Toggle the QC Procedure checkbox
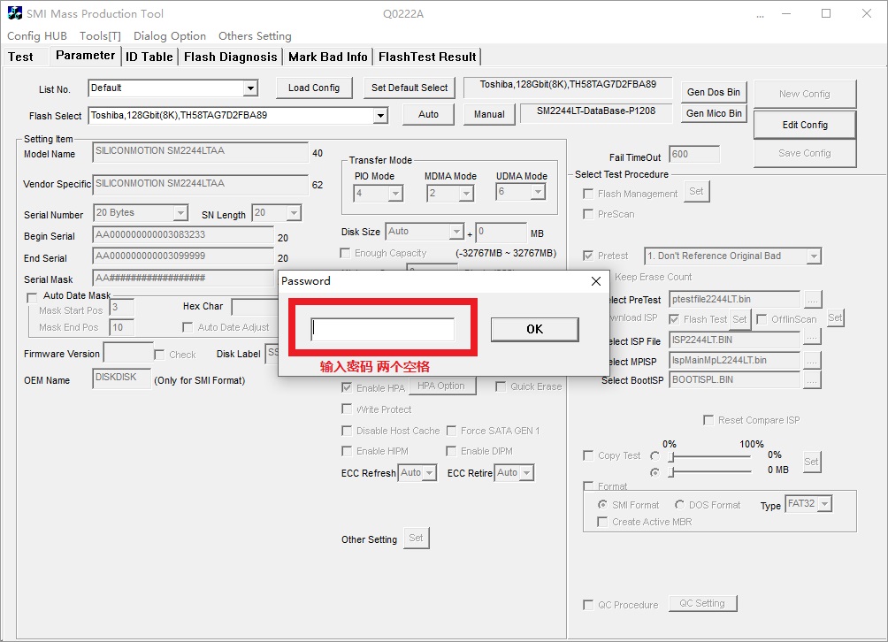The image size is (888, 642). tap(588, 605)
